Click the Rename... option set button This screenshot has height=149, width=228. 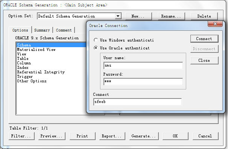[x=172, y=16]
